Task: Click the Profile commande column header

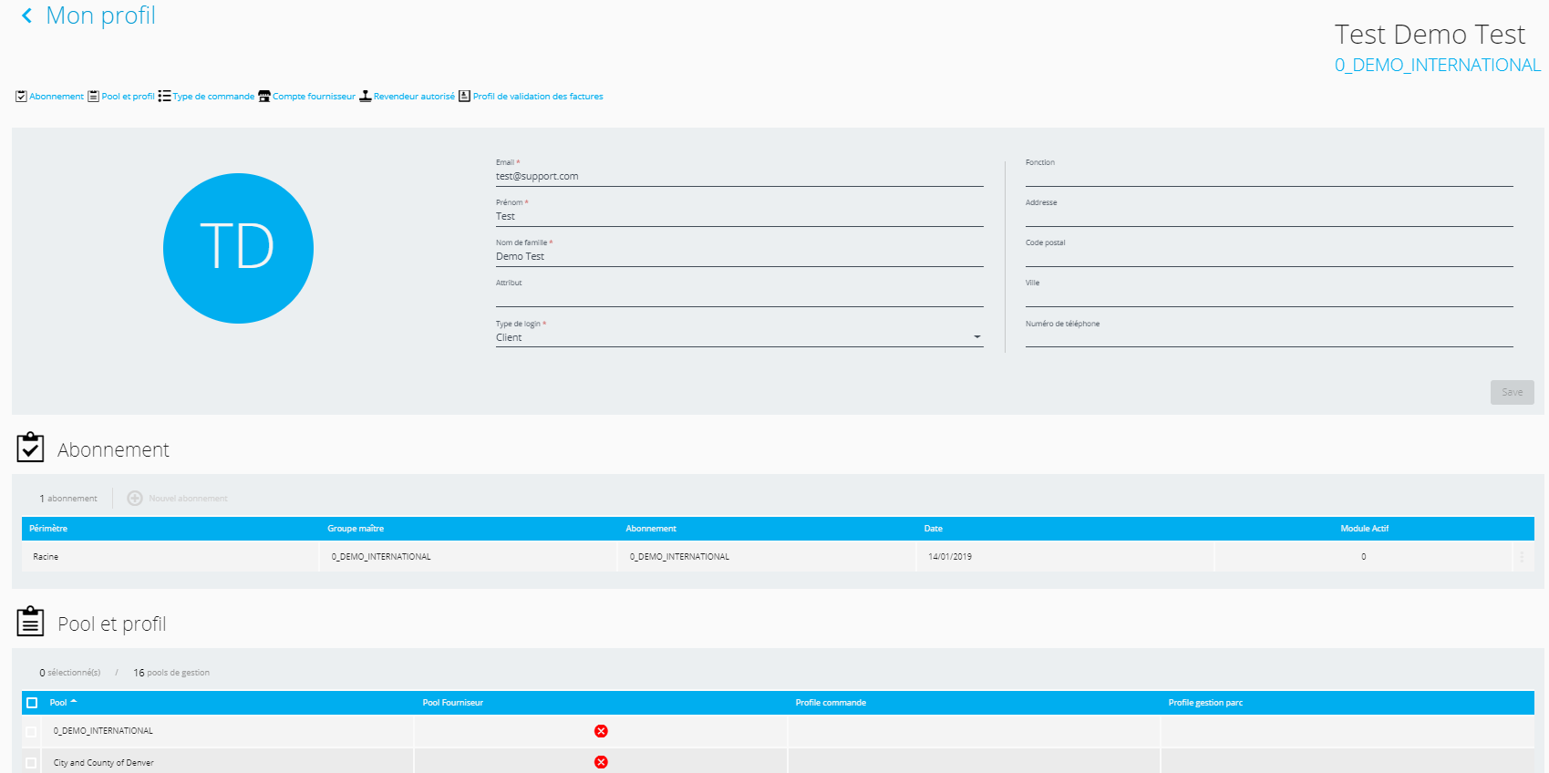Action: pyautogui.click(x=831, y=703)
